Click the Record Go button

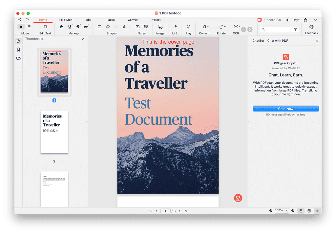(x=269, y=20)
